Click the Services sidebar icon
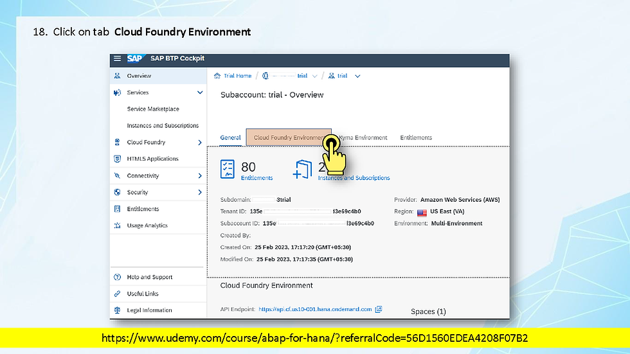Screen dimensions: 630x354 click(117, 93)
